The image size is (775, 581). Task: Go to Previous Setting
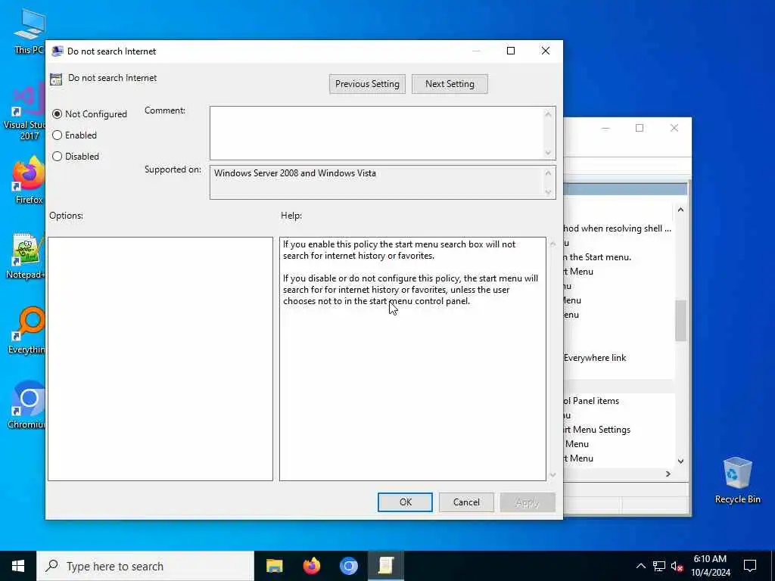(367, 84)
